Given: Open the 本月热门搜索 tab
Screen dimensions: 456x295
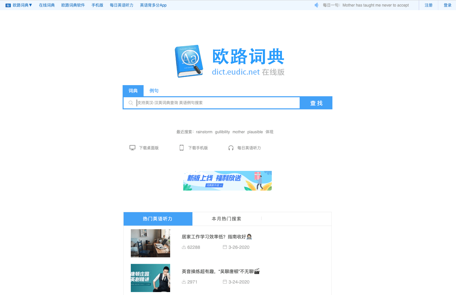Looking at the screenshot, I should [227, 219].
